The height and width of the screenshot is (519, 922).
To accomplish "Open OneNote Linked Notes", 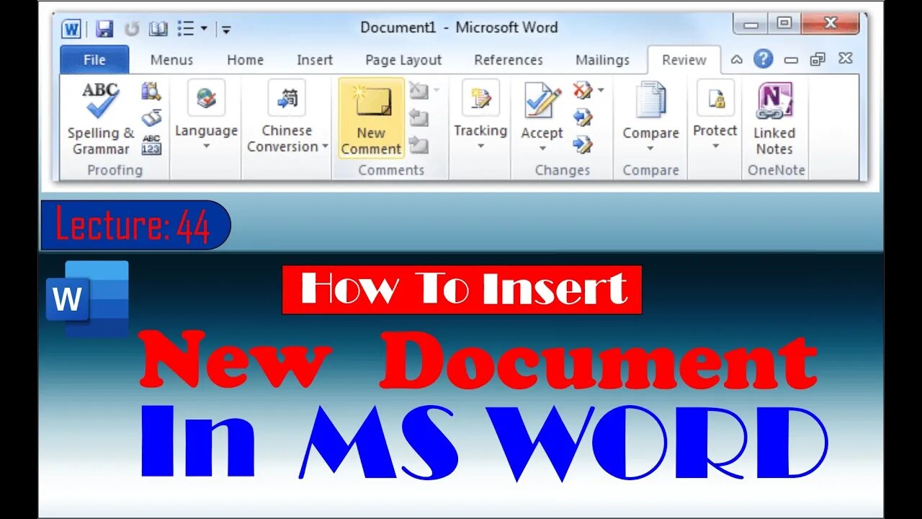I will click(774, 118).
